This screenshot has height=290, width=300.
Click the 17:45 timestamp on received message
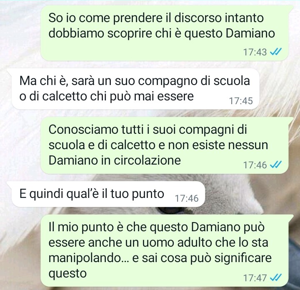tap(241, 101)
